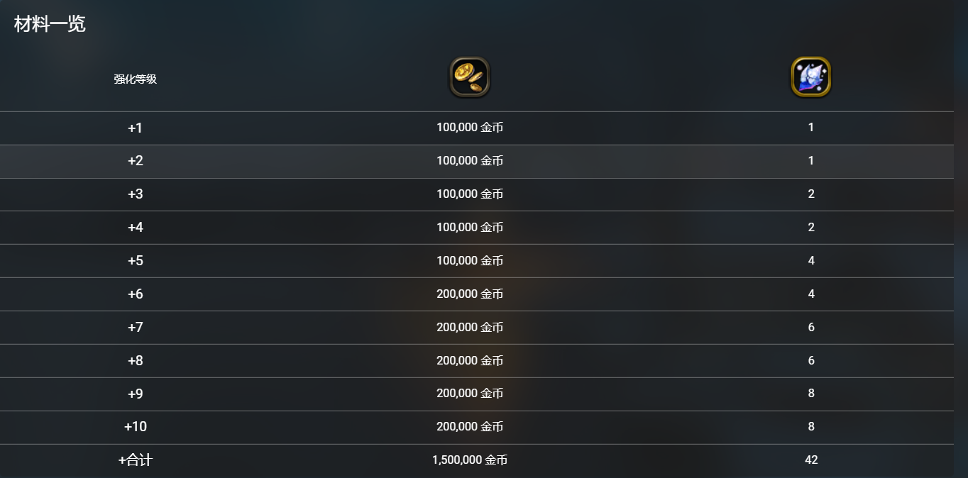Click the total material count 42
This screenshot has height=478, width=968.
click(x=811, y=460)
